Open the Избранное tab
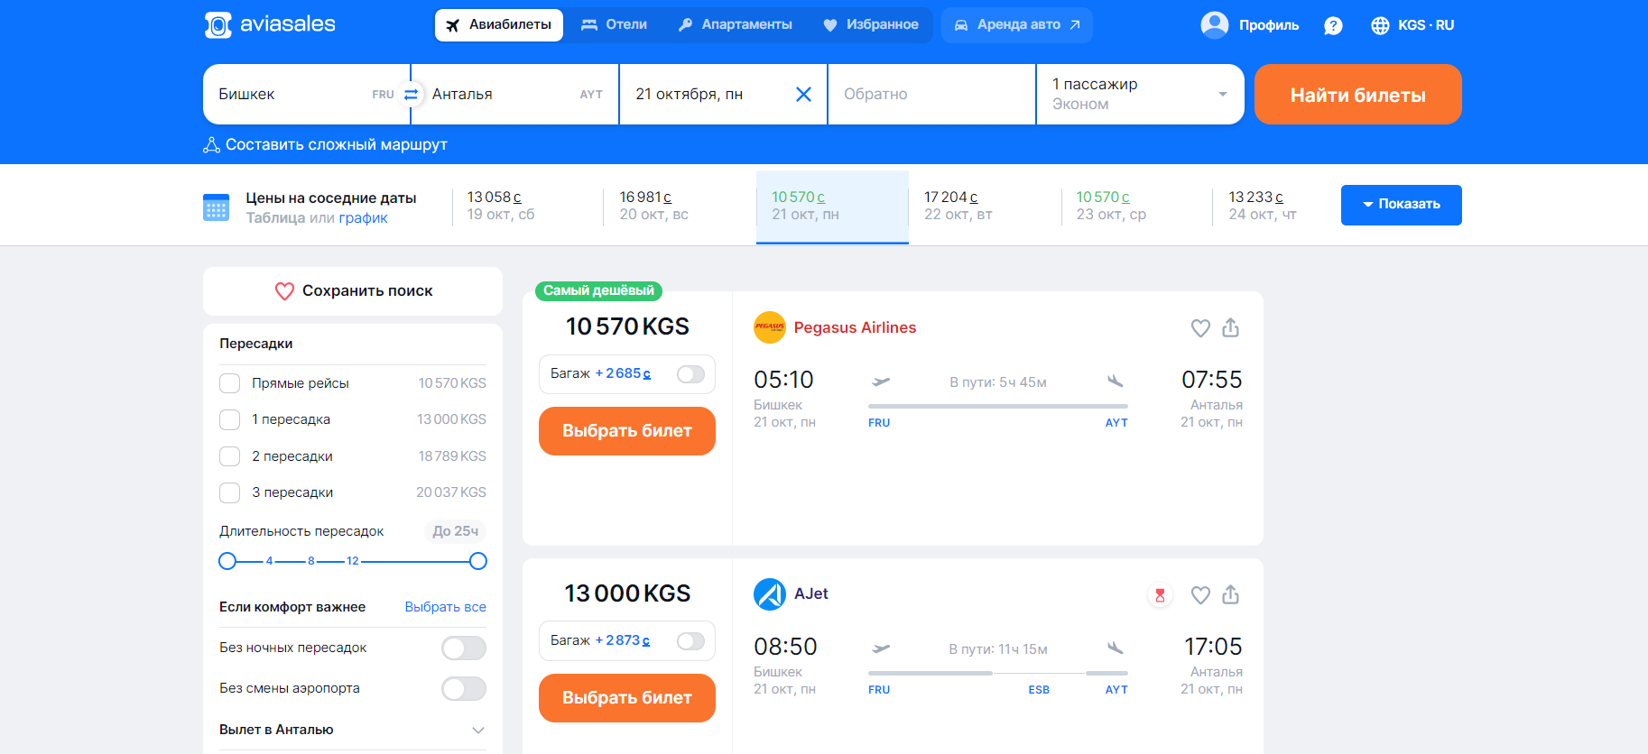The image size is (1648, 754). (x=871, y=25)
